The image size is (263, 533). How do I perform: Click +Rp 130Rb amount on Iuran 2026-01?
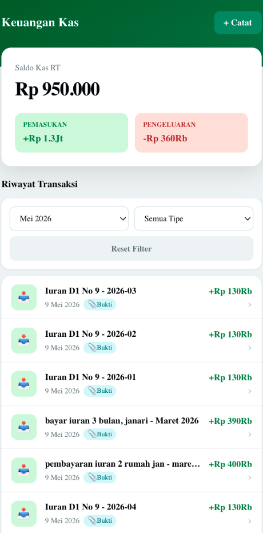coord(230,378)
